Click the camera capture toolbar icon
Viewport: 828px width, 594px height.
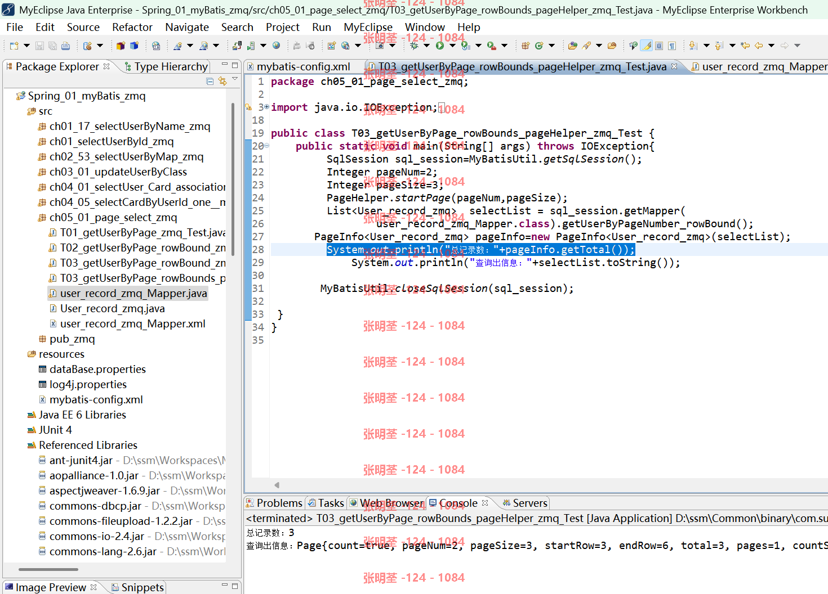(x=380, y=46)
